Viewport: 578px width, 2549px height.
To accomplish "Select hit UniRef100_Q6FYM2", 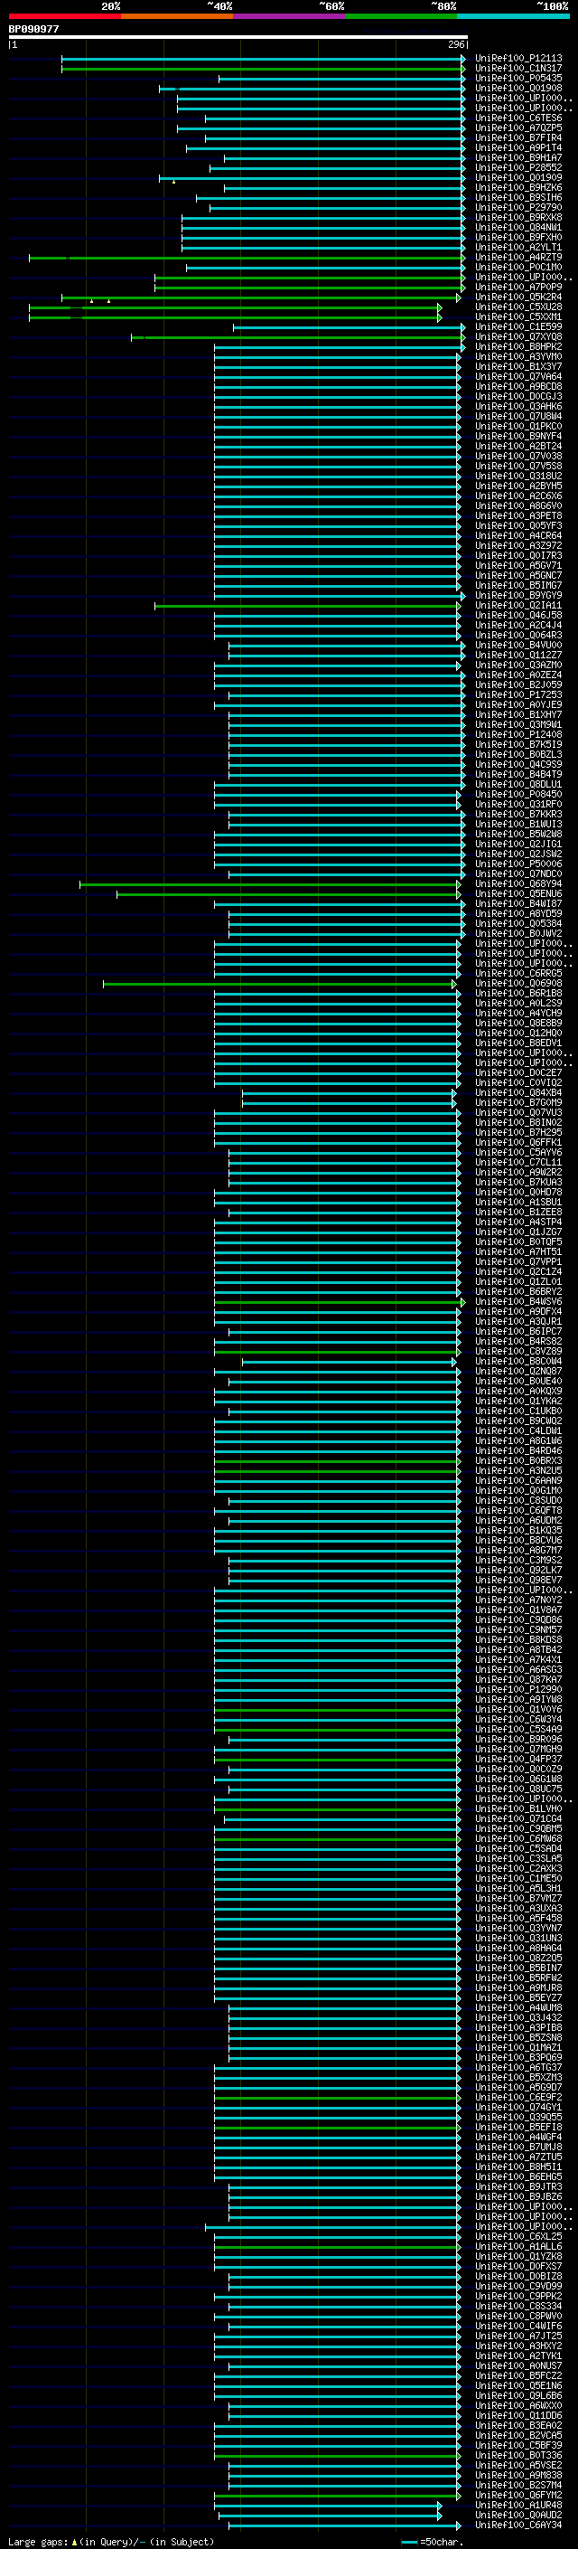I will pyautogui.click(x=517, y=2496).
